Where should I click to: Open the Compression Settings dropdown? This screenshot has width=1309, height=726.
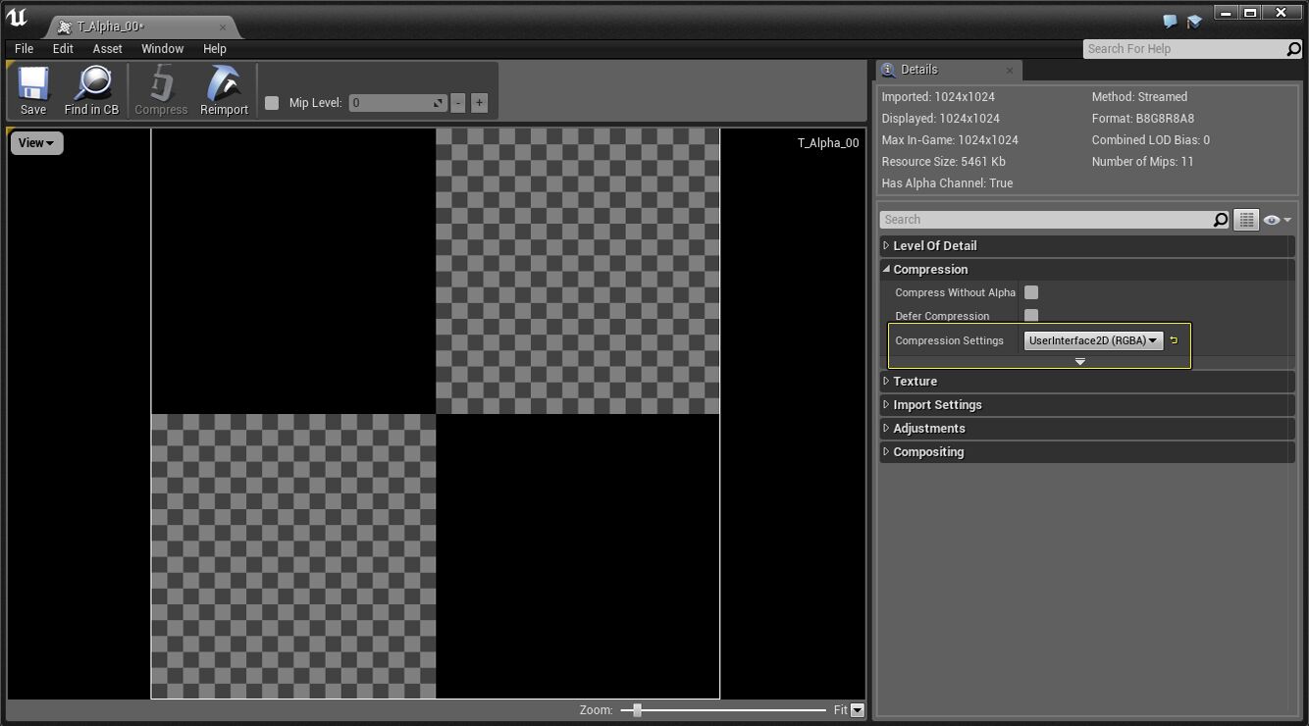click(1092, 340)
